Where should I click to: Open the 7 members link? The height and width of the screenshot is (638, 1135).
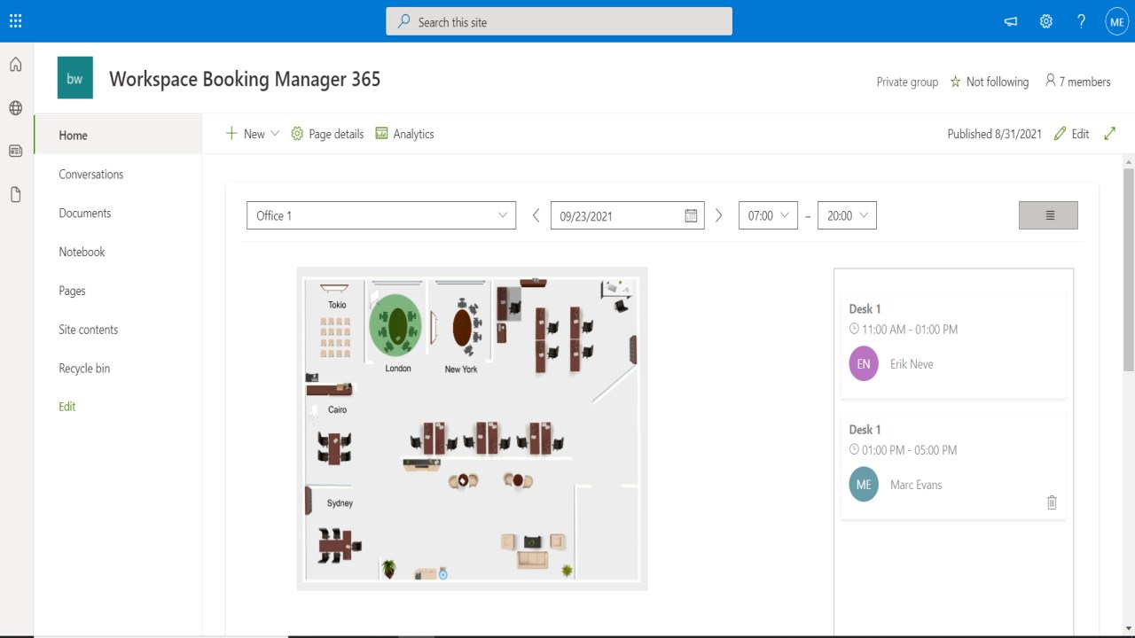tap(1077, 82)
